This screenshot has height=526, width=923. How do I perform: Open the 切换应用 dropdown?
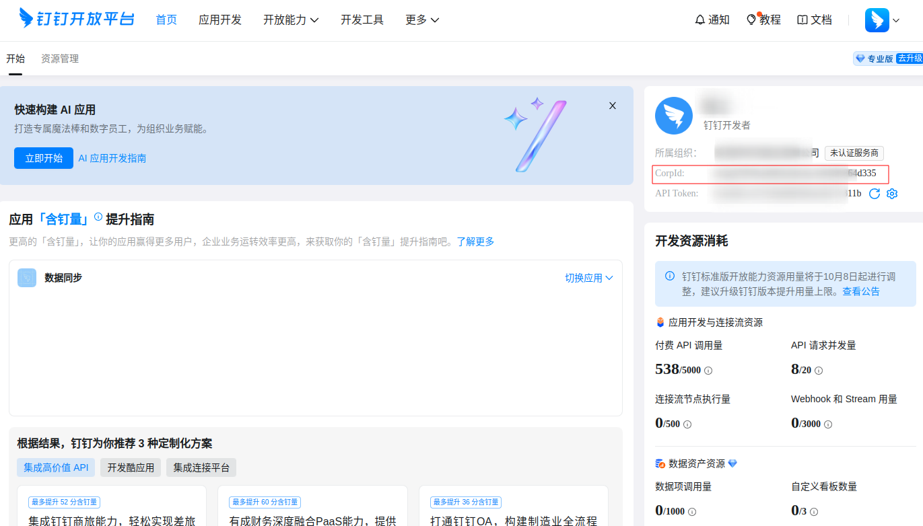point(588,277)
